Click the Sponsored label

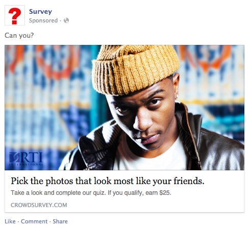pos(43,20)
